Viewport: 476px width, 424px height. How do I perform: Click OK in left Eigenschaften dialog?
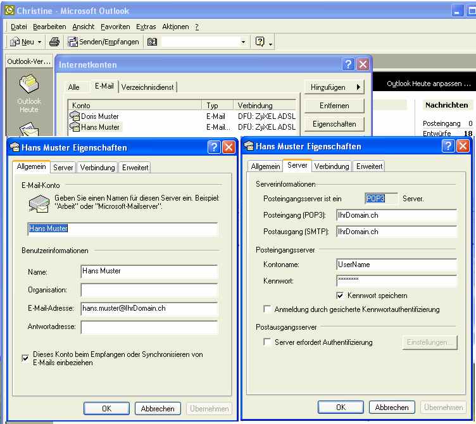coord(106,409)
